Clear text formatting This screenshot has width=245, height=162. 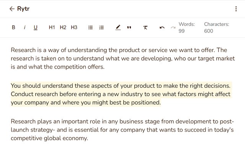pyautogui.click(x=145, y=28)
